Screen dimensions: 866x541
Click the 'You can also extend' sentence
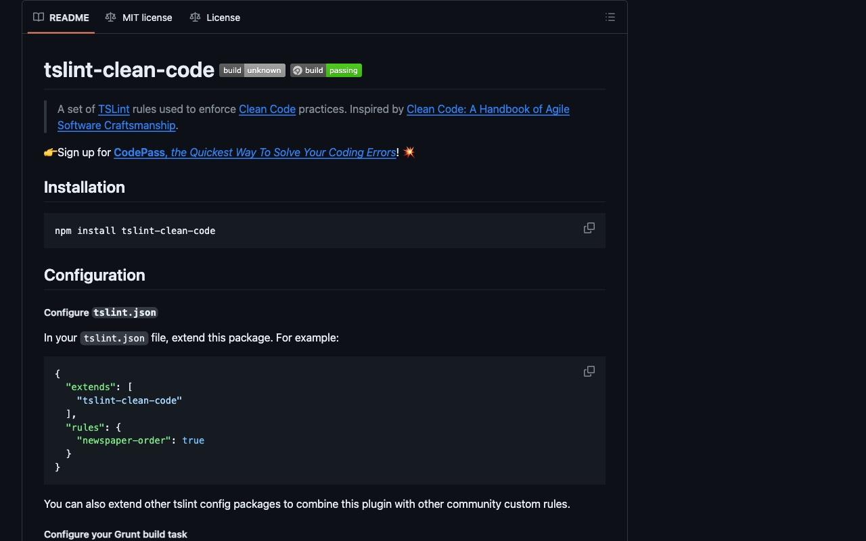click(x=307, y=504)
